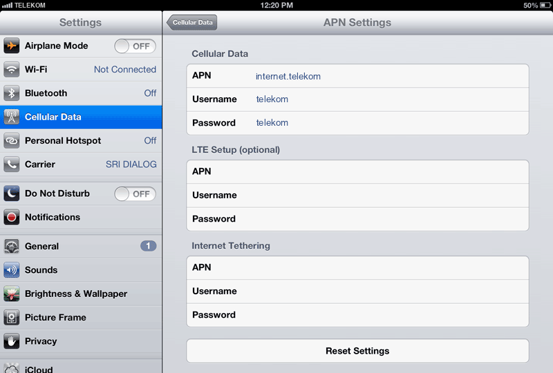Screen dimensions: 553x373
Task: Open Carrier settings row
Action: 81,164
